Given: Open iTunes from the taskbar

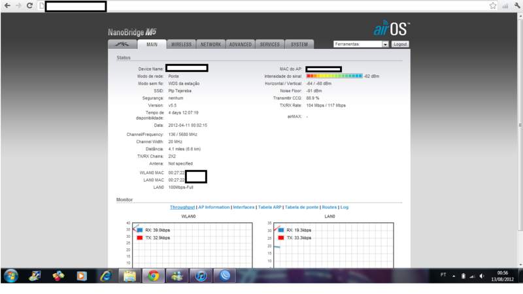Looking at the screenshot, I should pos(201,276).
